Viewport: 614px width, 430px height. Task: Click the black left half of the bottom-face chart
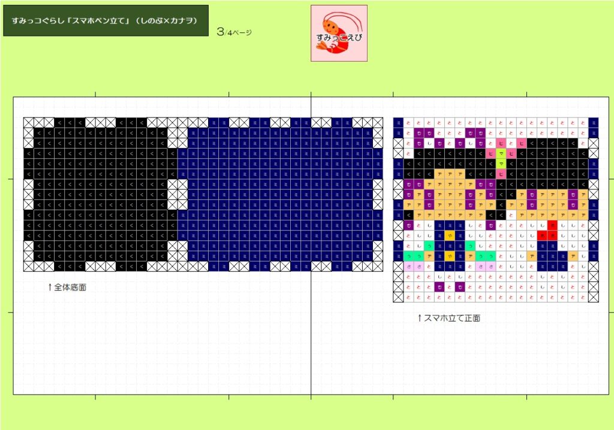tap(101, 195)
